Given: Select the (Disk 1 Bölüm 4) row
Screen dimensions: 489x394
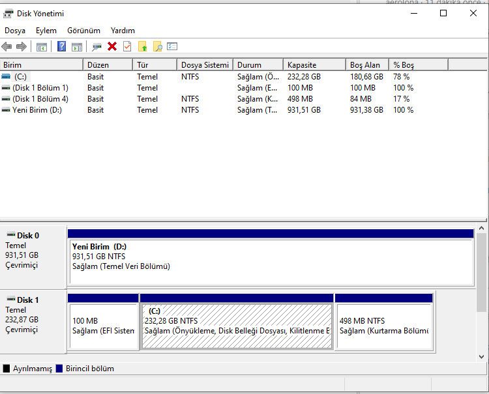Looking at the screenshot, I should coord(224,99).
